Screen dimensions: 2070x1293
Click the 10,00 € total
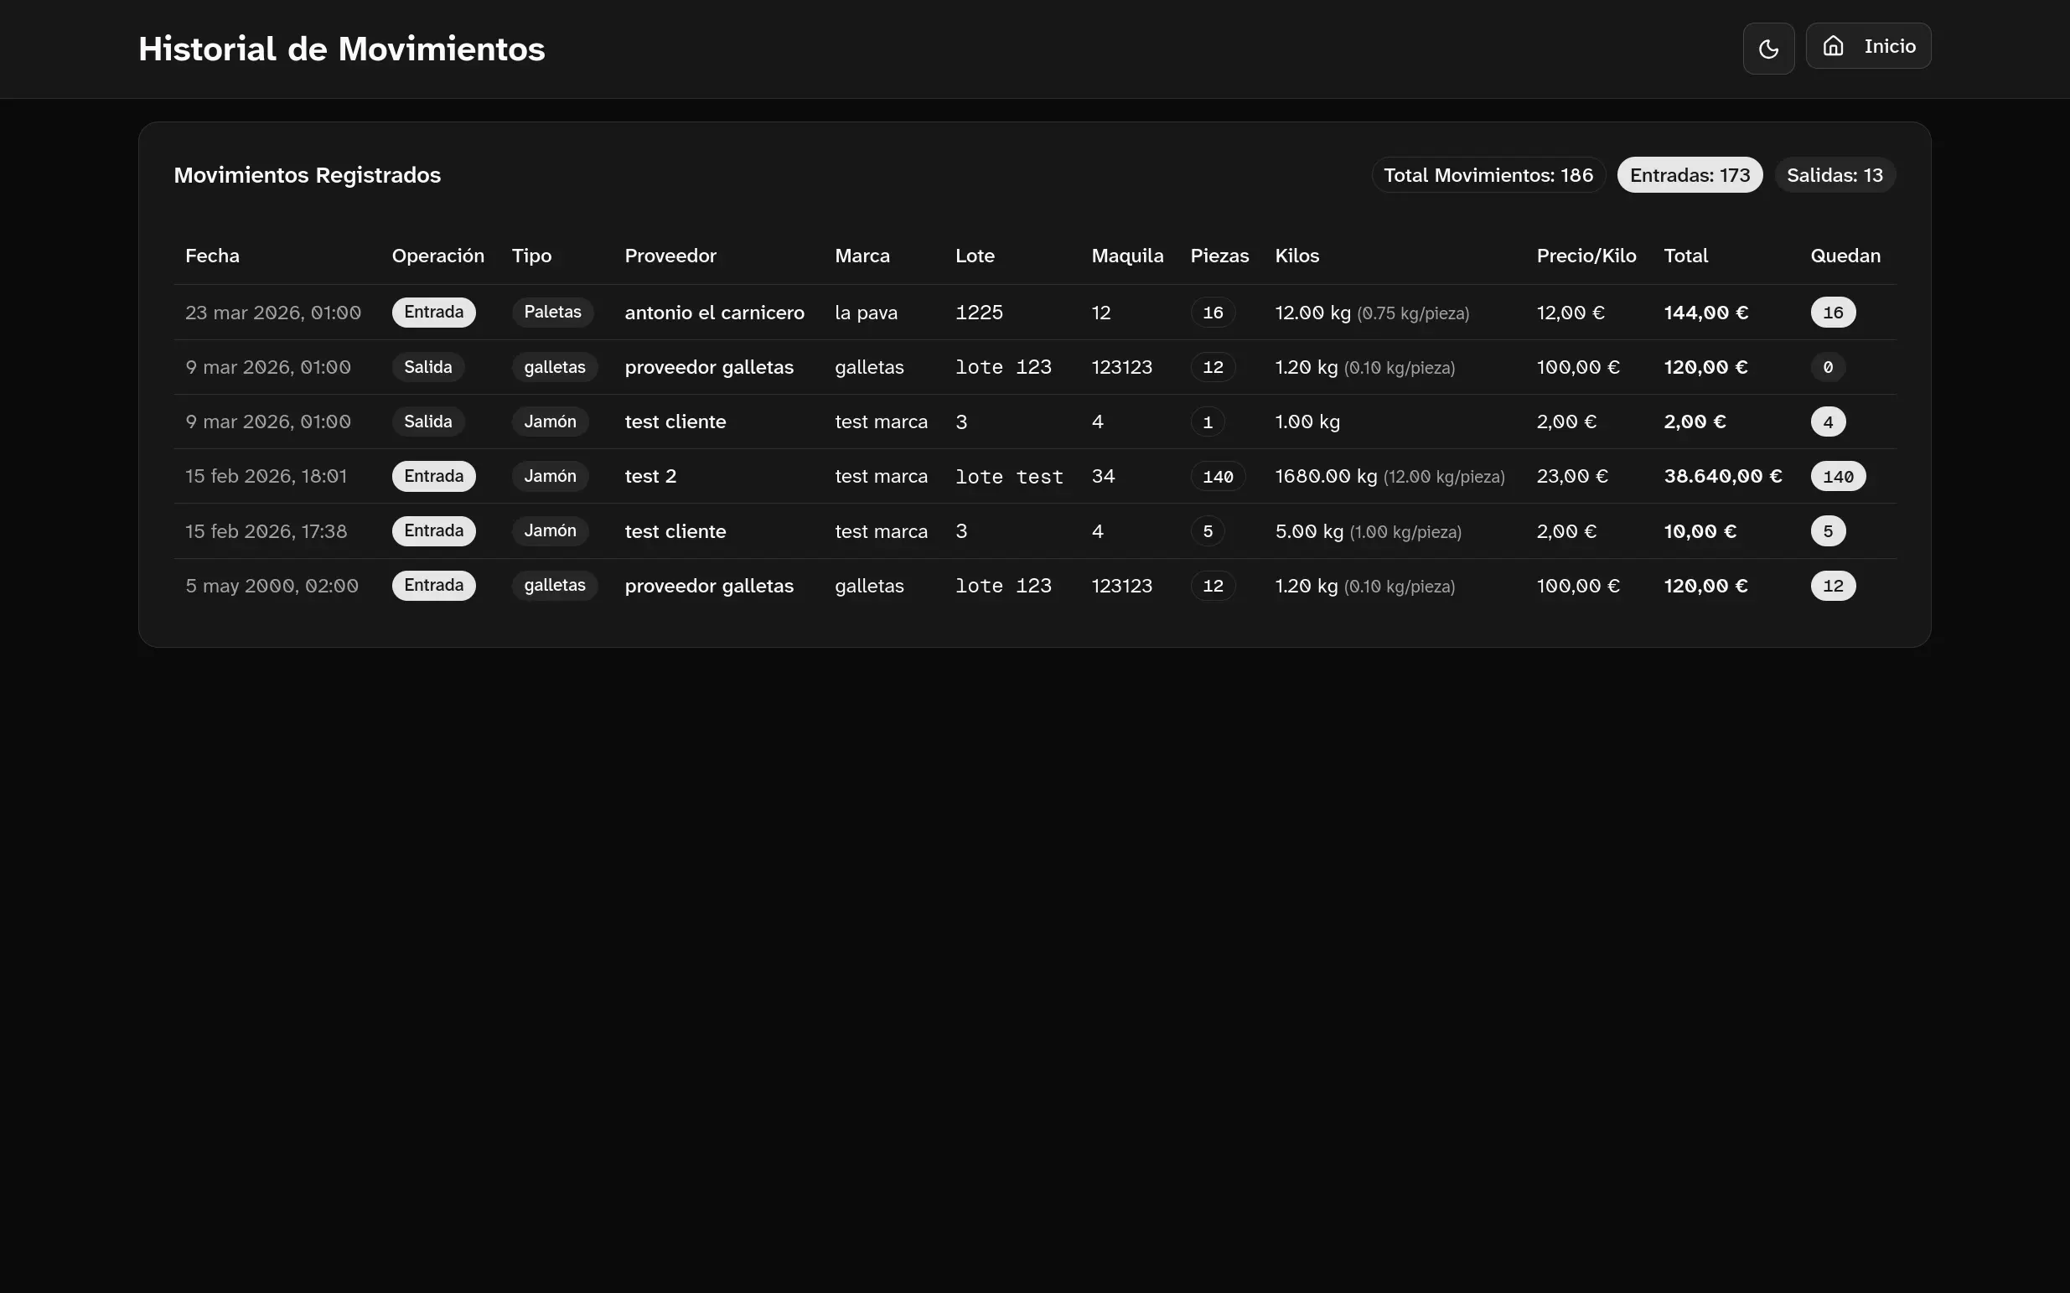1700,531
